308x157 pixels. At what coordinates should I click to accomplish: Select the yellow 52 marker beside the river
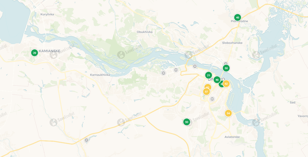(x=226, y=84)
